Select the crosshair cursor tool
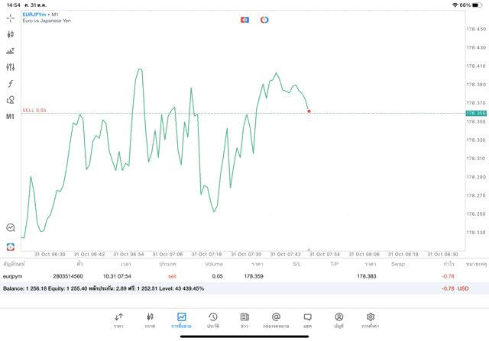Image resolution: width=489 pixels, height=341 pixels. tap(11, 18)
